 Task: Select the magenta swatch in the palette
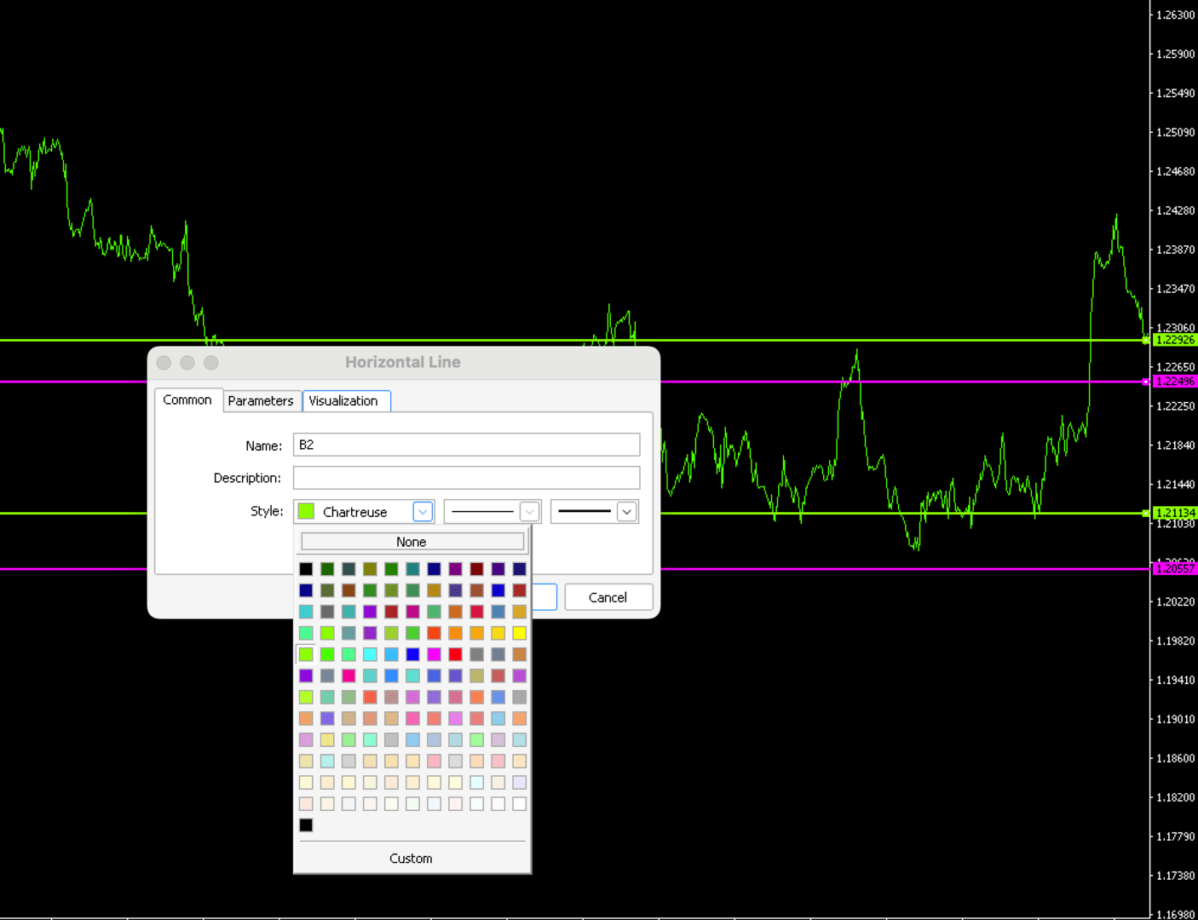pyautogui.click(x=433, y=654)
